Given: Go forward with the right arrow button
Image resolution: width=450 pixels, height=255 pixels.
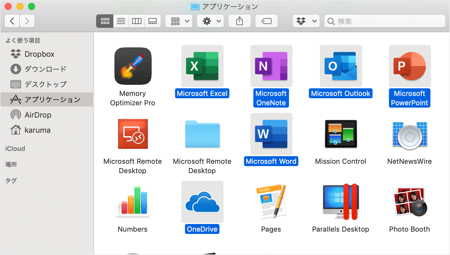Looking at the screenshot, I should tap(27, 21).
